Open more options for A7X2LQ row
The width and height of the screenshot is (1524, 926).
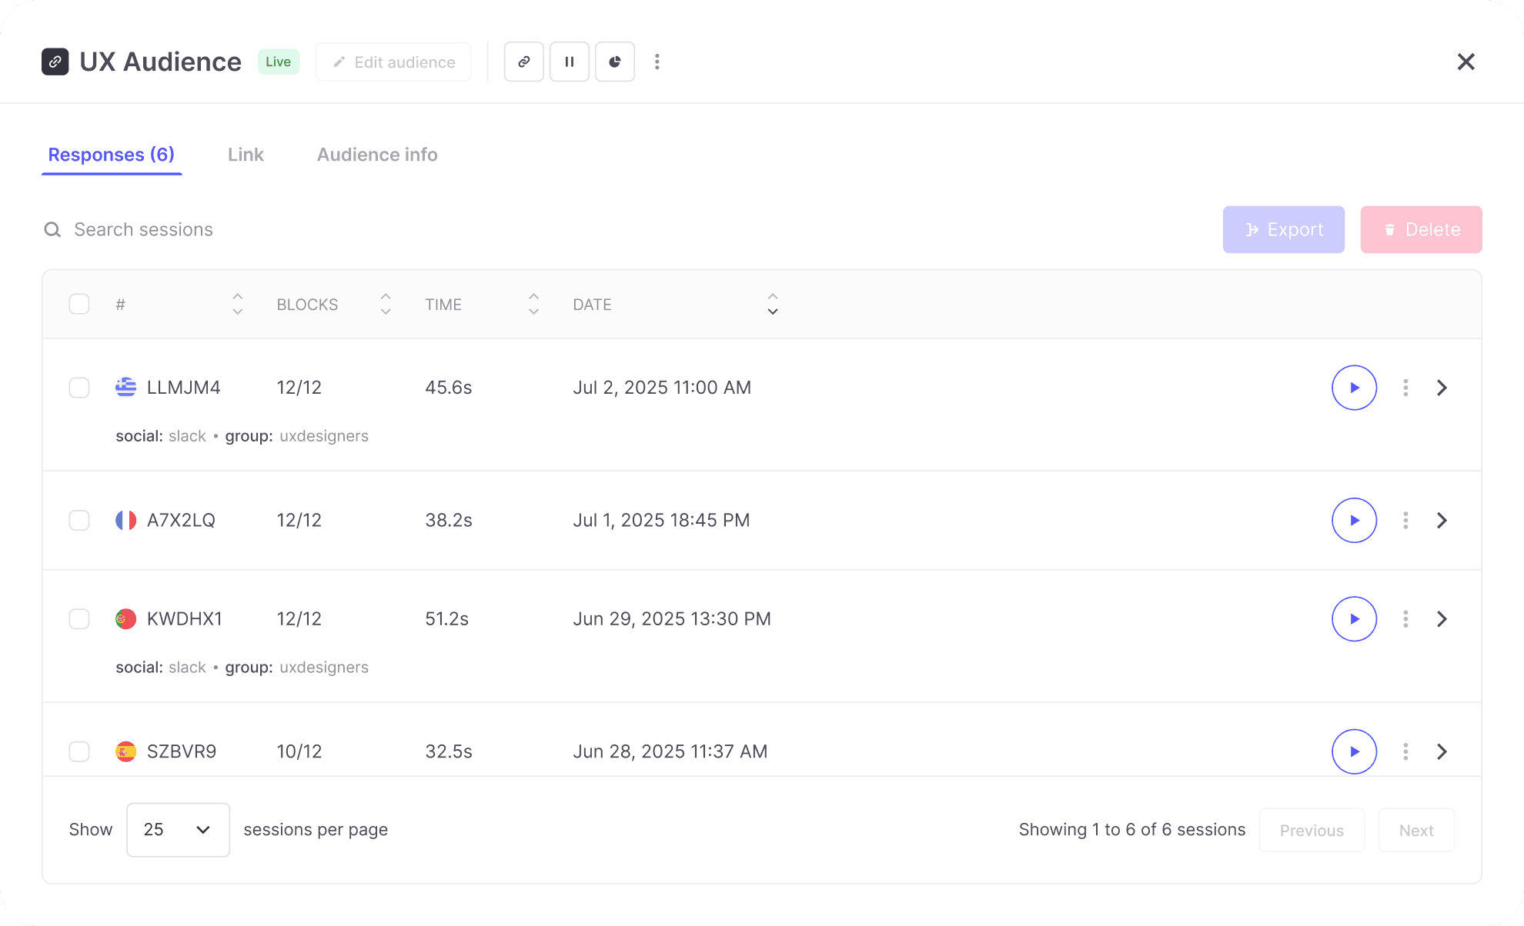[x=1405, y=521]
